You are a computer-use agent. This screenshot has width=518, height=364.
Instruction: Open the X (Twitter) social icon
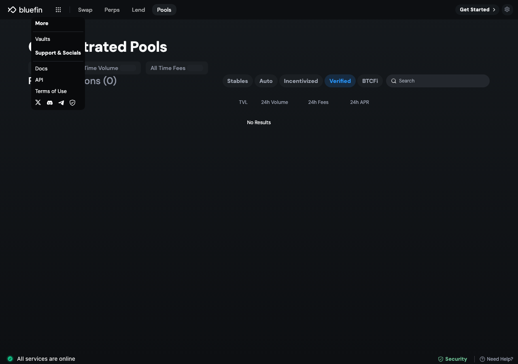[38, 103]
